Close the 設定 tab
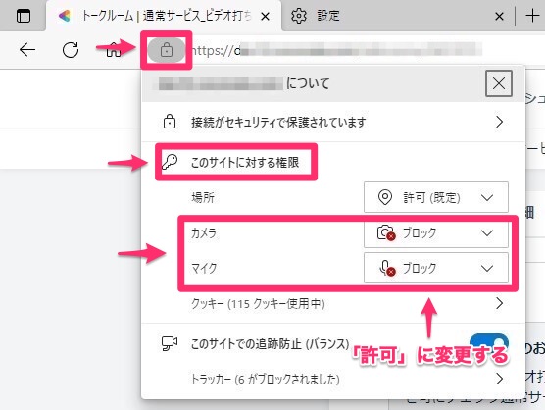 coord(499,16)
